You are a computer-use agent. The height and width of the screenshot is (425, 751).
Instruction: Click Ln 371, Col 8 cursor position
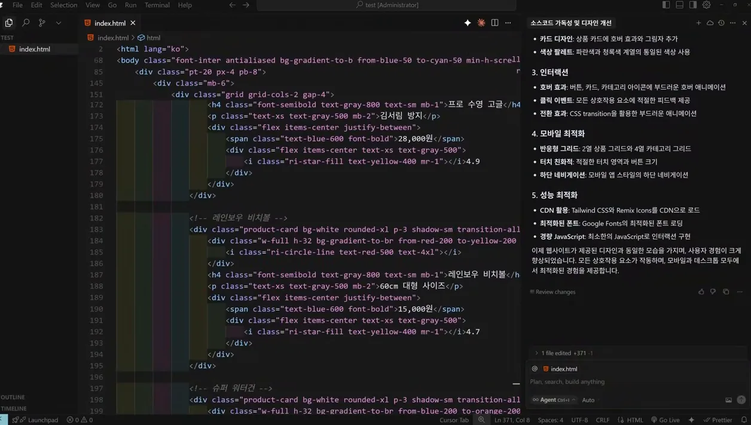coord(512,420)
